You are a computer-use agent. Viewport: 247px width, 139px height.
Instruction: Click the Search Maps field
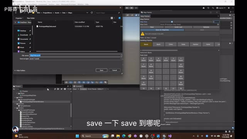tap(108, 13)
